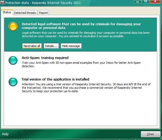Close window using title bar X
Viewport: 162px width, 140px height.
tap(155, 2)
